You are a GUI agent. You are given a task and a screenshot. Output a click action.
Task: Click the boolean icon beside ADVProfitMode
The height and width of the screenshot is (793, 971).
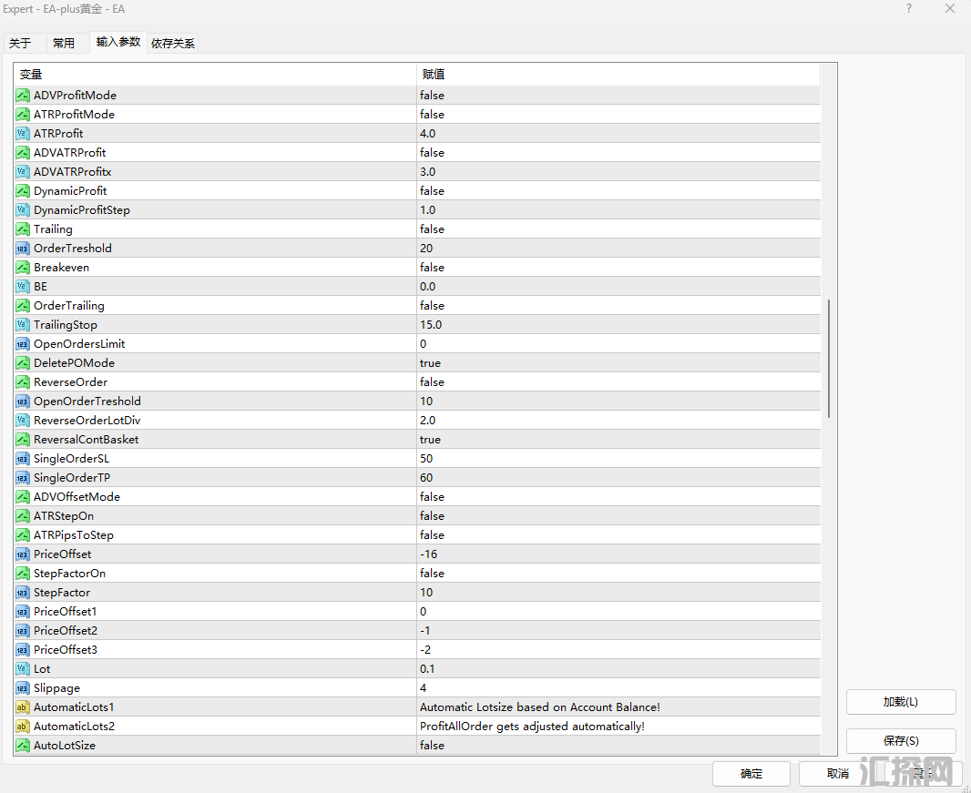[23, 96]
